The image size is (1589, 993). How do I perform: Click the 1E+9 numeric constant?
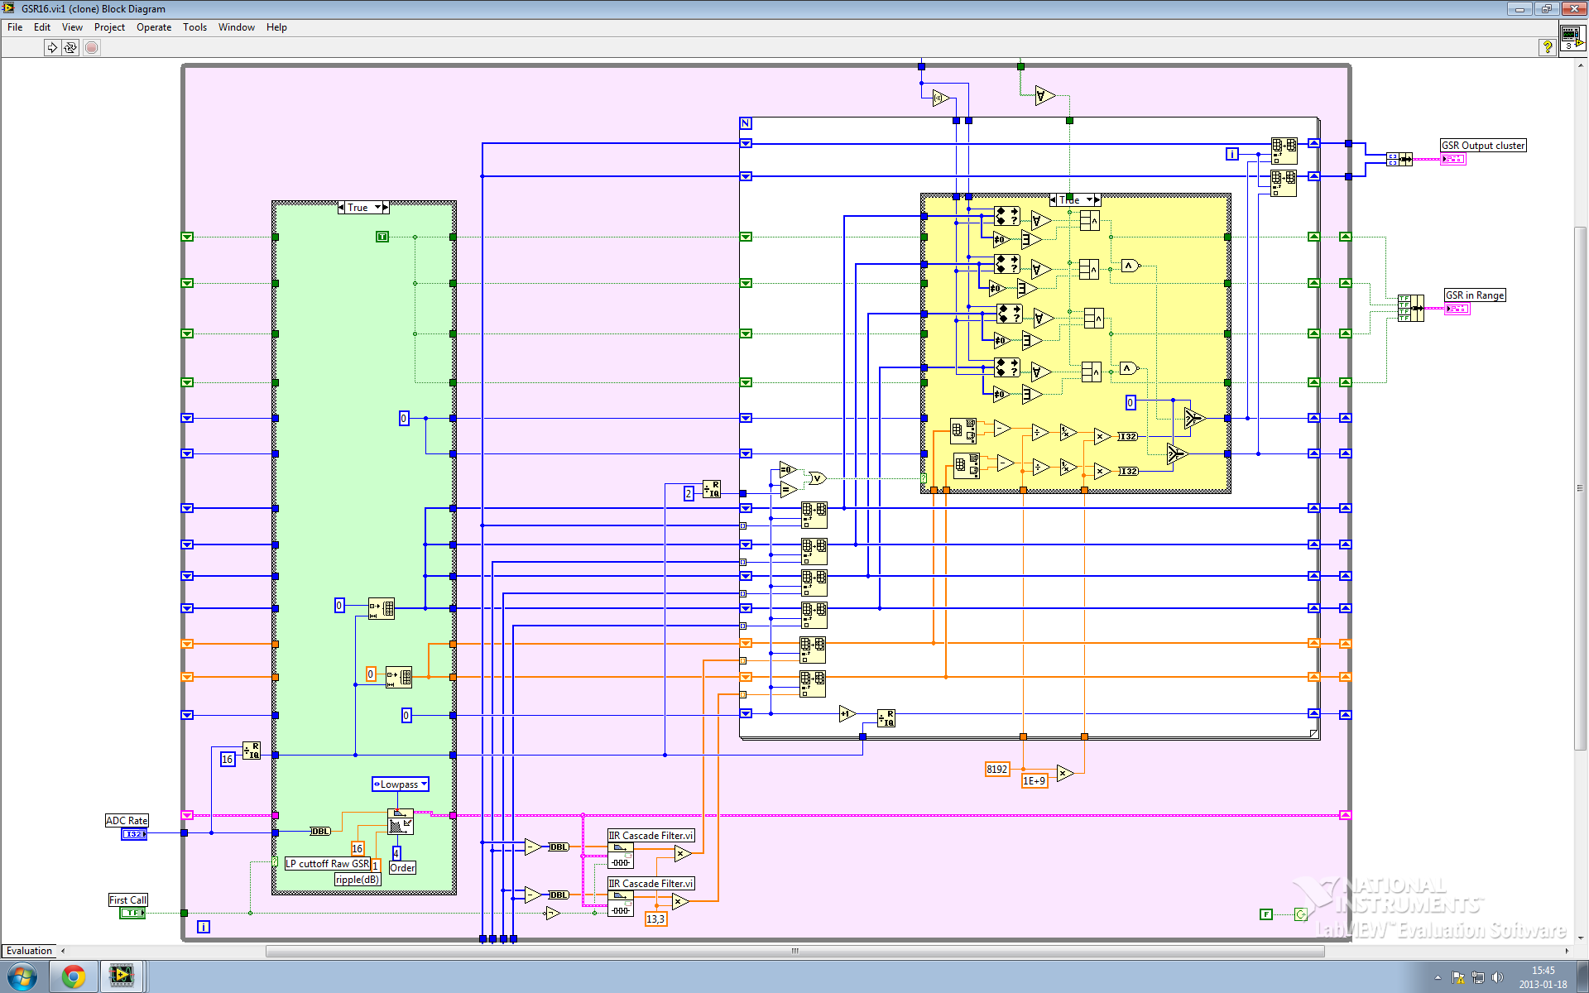point(1035,780)
